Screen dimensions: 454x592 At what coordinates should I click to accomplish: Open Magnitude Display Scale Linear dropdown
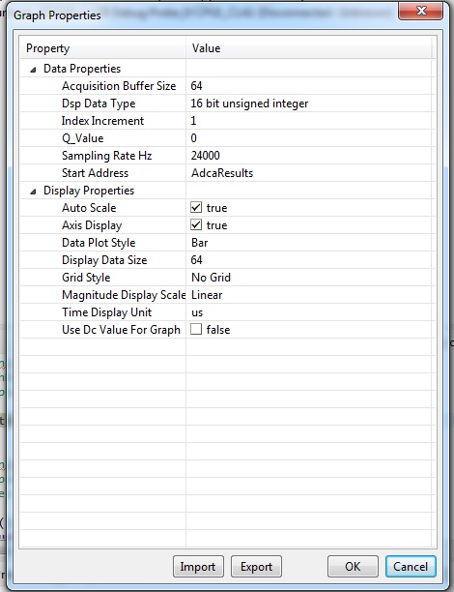pyautogui.click(x=310, y=294)
